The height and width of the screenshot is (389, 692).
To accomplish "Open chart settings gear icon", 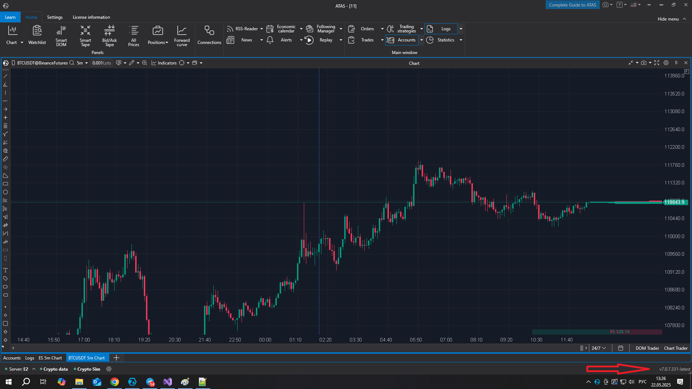I will pyautogui.click(x=666, y=63).
